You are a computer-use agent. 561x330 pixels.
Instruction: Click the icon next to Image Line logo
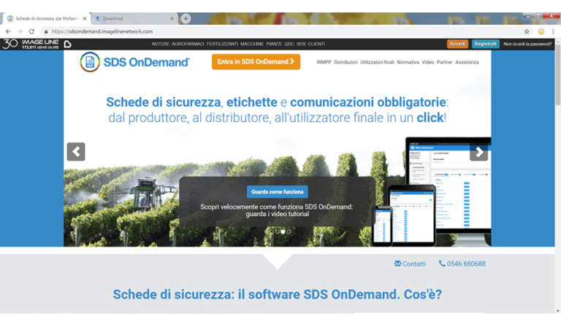coord(68,44)
